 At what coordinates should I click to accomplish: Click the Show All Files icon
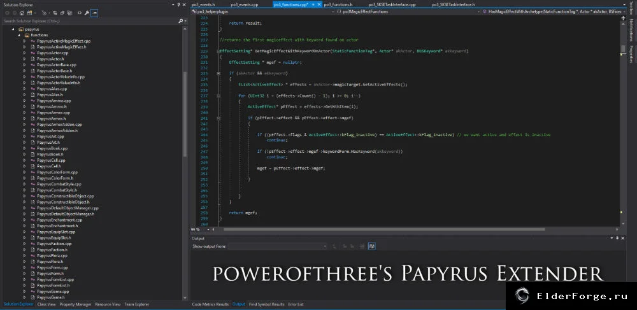[x=69, y=13]
